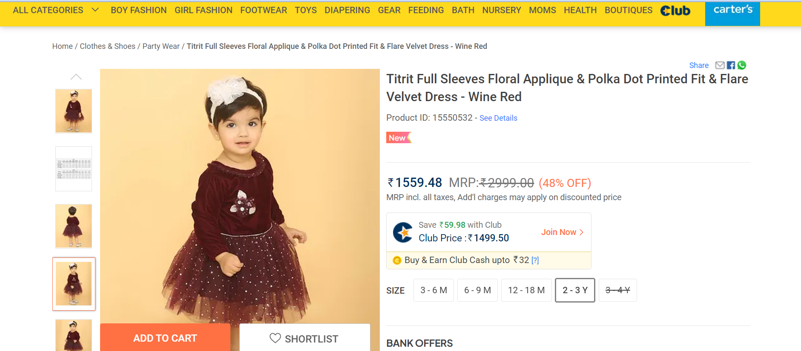Viewport: 801px width, 351px height.
Task: View the size chart thumbnail
Action: [74, 169]
